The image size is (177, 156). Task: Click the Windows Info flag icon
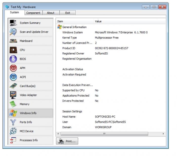point(13,113)
